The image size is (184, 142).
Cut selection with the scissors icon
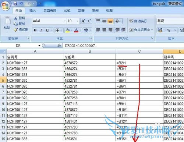(15, 18)
